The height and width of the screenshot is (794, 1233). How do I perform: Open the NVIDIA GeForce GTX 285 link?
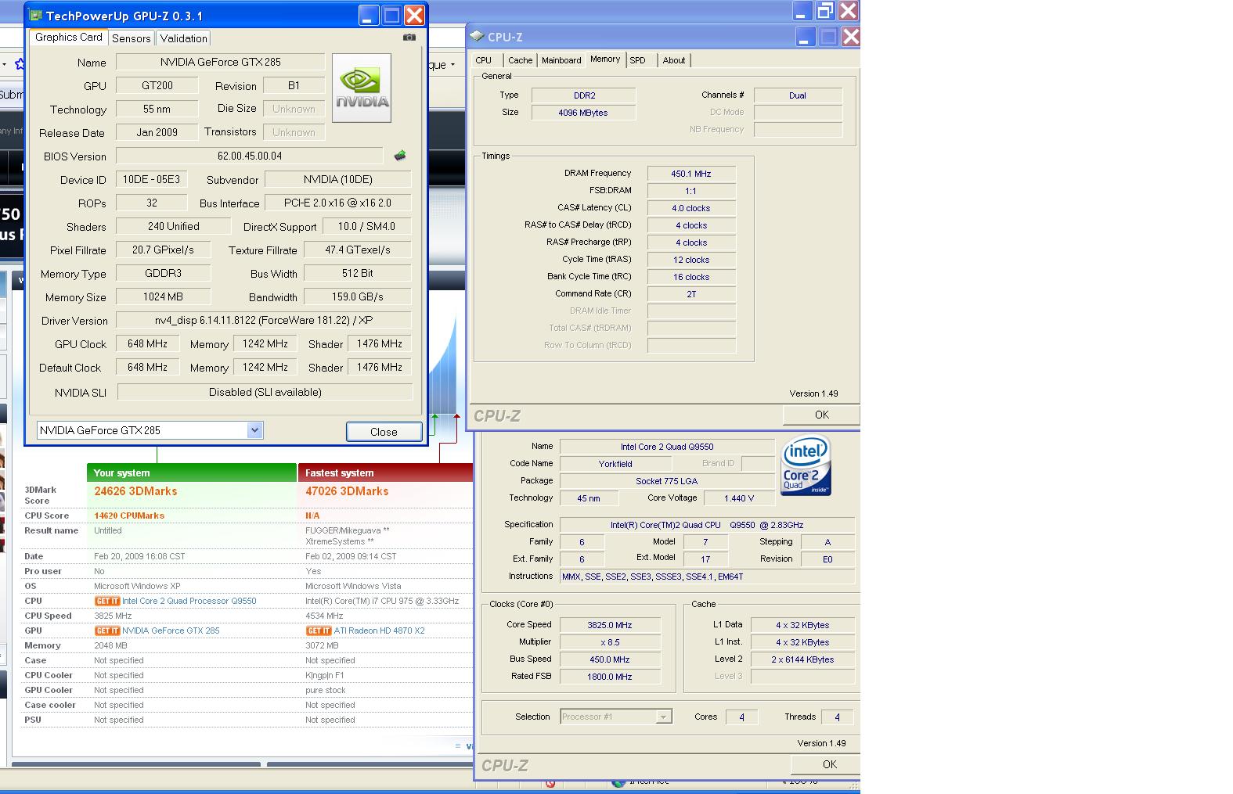point(171,631)
